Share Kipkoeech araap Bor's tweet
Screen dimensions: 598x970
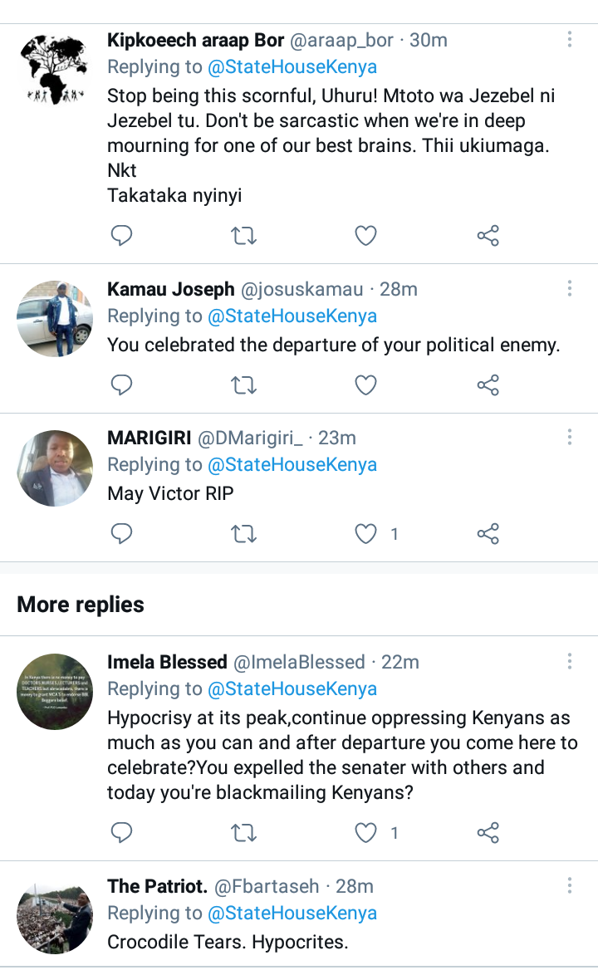pos(488,237)
